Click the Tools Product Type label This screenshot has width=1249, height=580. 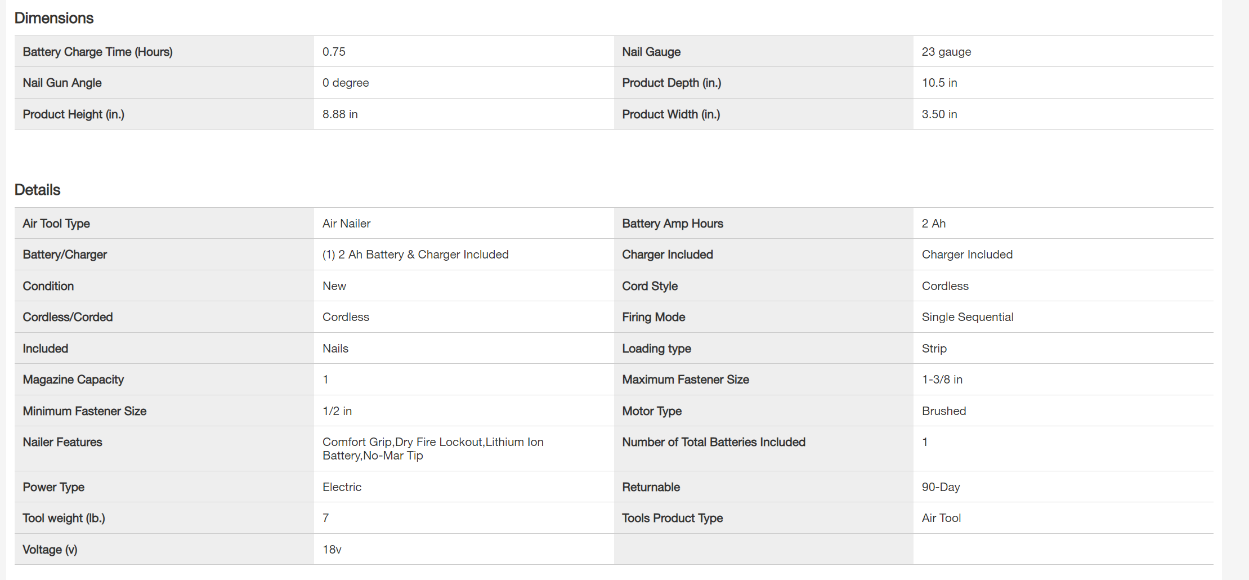pyautogui.click(x=672, y=518)
